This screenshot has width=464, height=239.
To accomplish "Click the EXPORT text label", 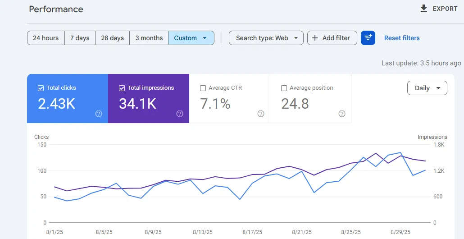I will coord(445,9).
